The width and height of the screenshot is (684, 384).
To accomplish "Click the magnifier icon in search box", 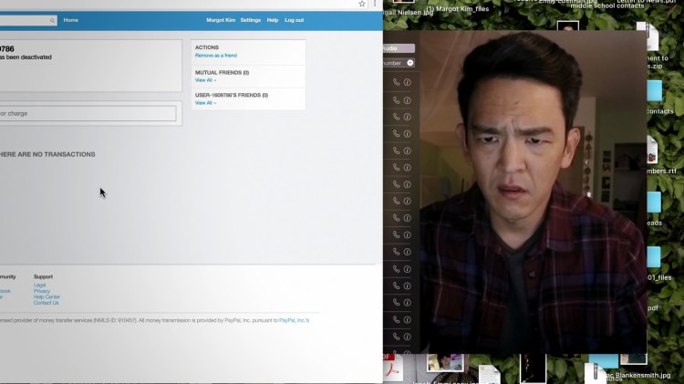I will (50, 20).
